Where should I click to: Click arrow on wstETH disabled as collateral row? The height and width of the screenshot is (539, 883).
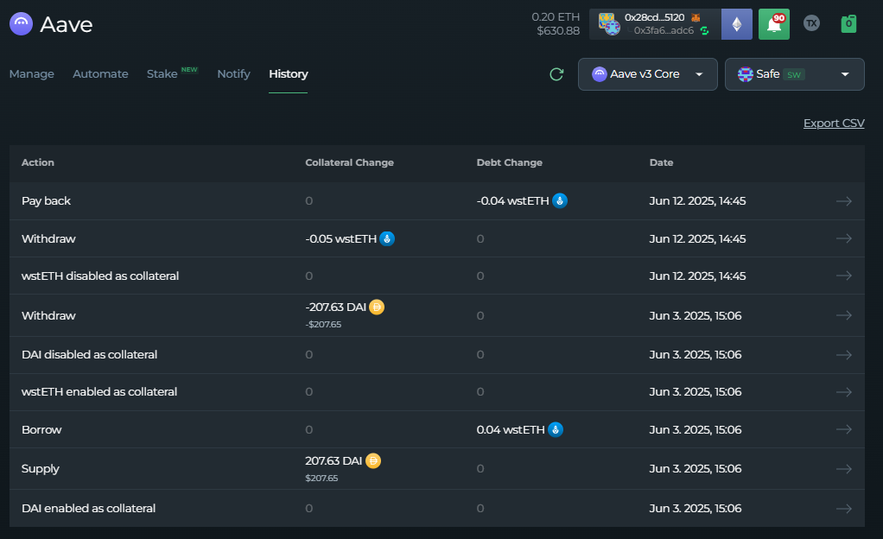tap(843, 276)
